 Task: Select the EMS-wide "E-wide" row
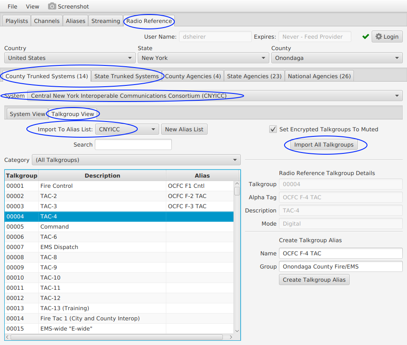coord(119,328)
